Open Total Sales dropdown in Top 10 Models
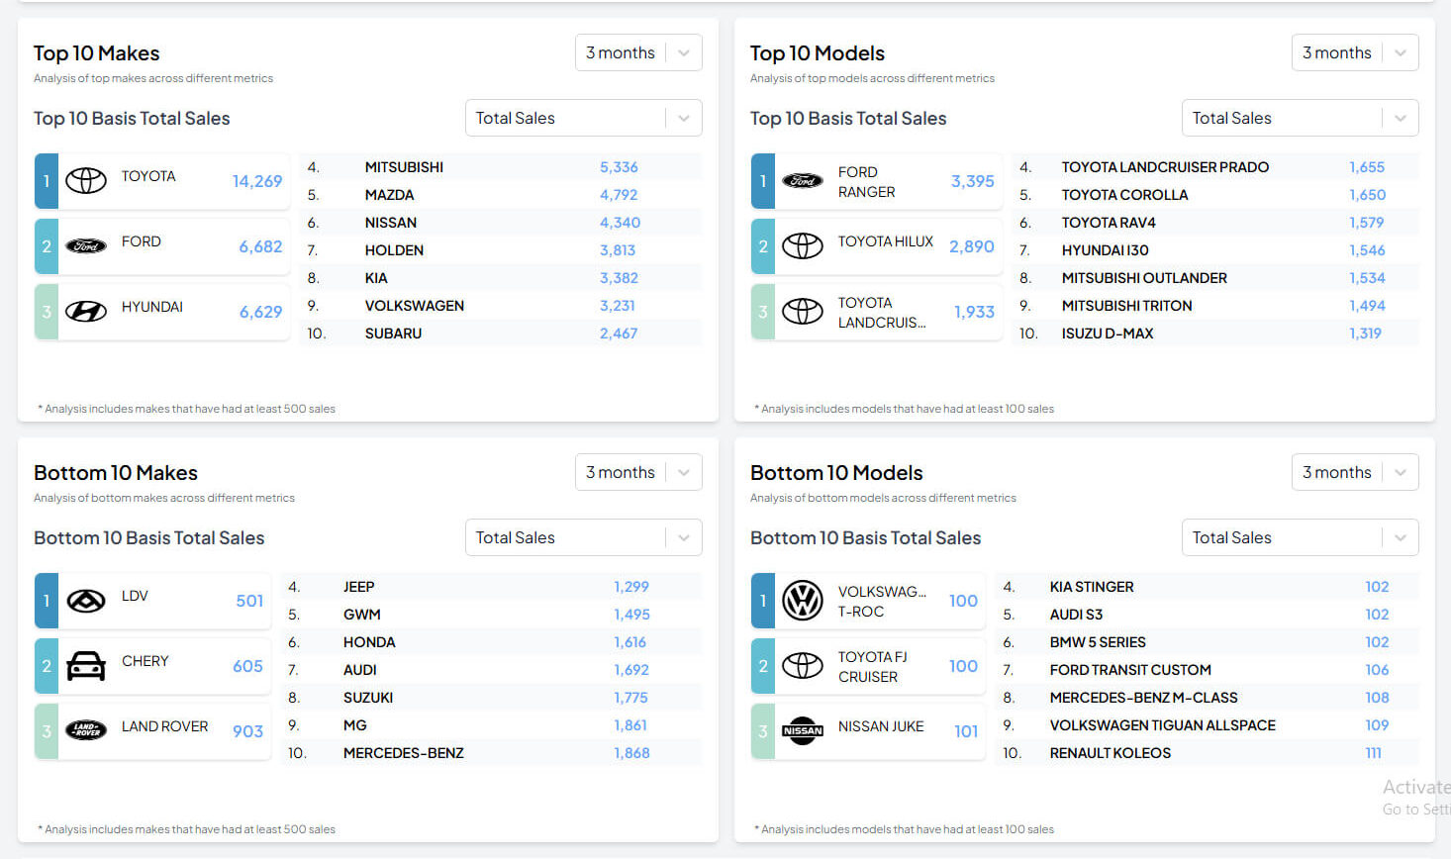The height and width of the screenshot is (859, 1451). [1301, 118]
